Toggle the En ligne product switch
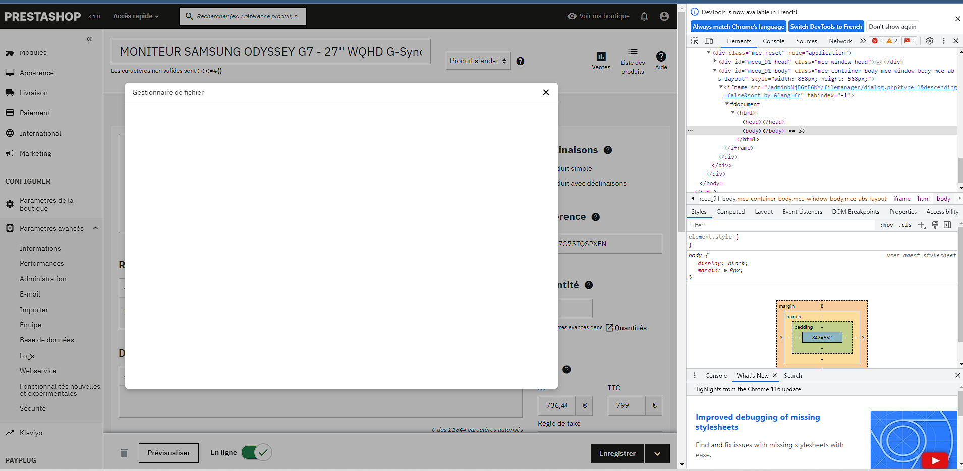This screenshot has width=963, height=471. click(x=256, y=452)
